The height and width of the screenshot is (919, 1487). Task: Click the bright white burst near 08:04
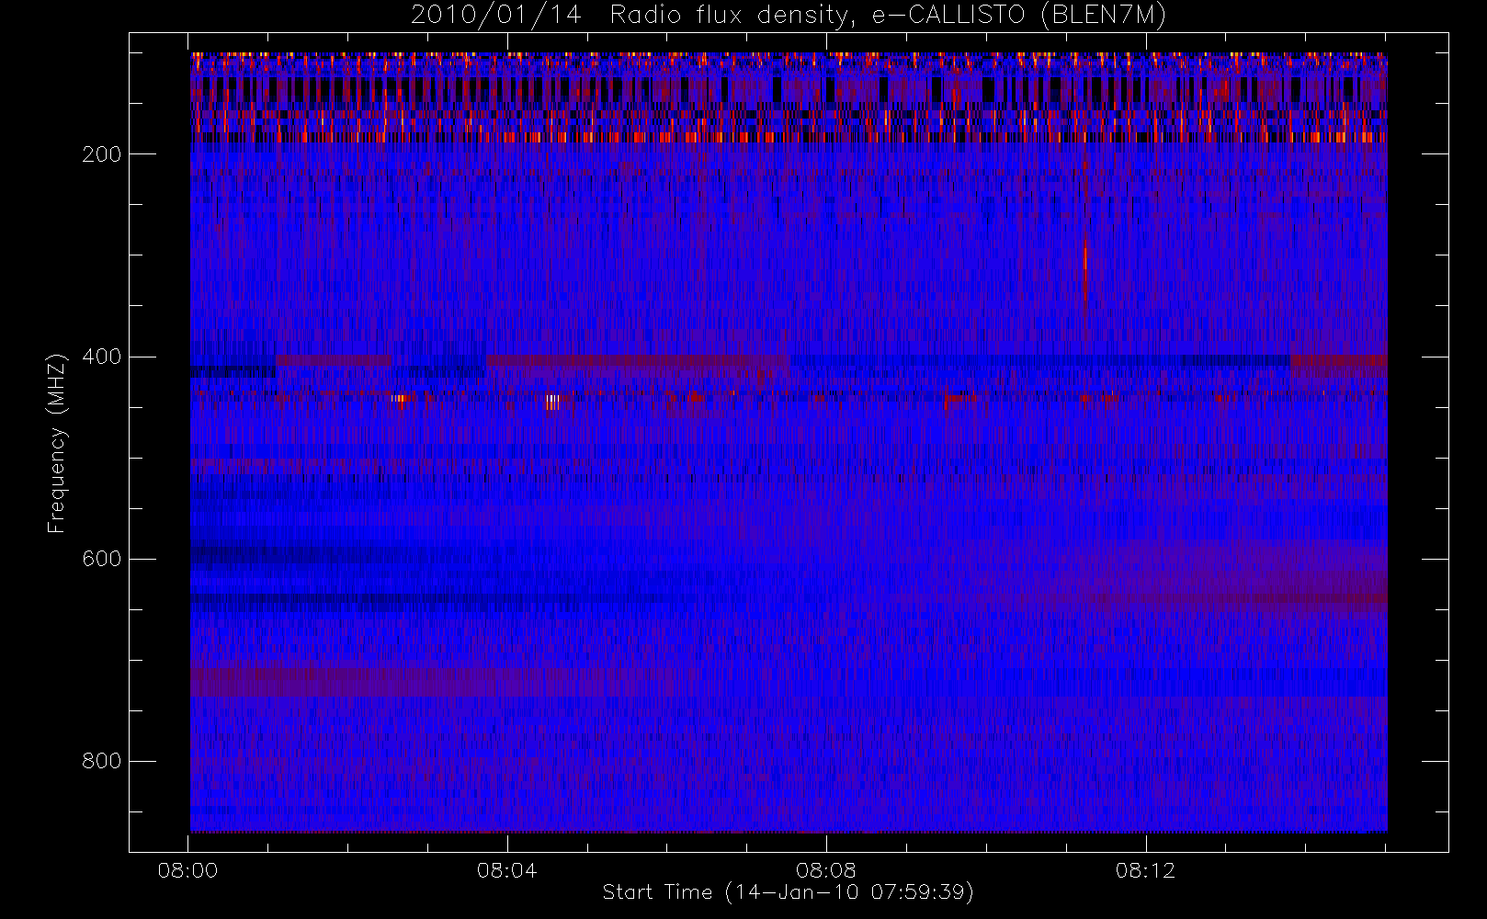pyautogui.click(x=552, y=402)
